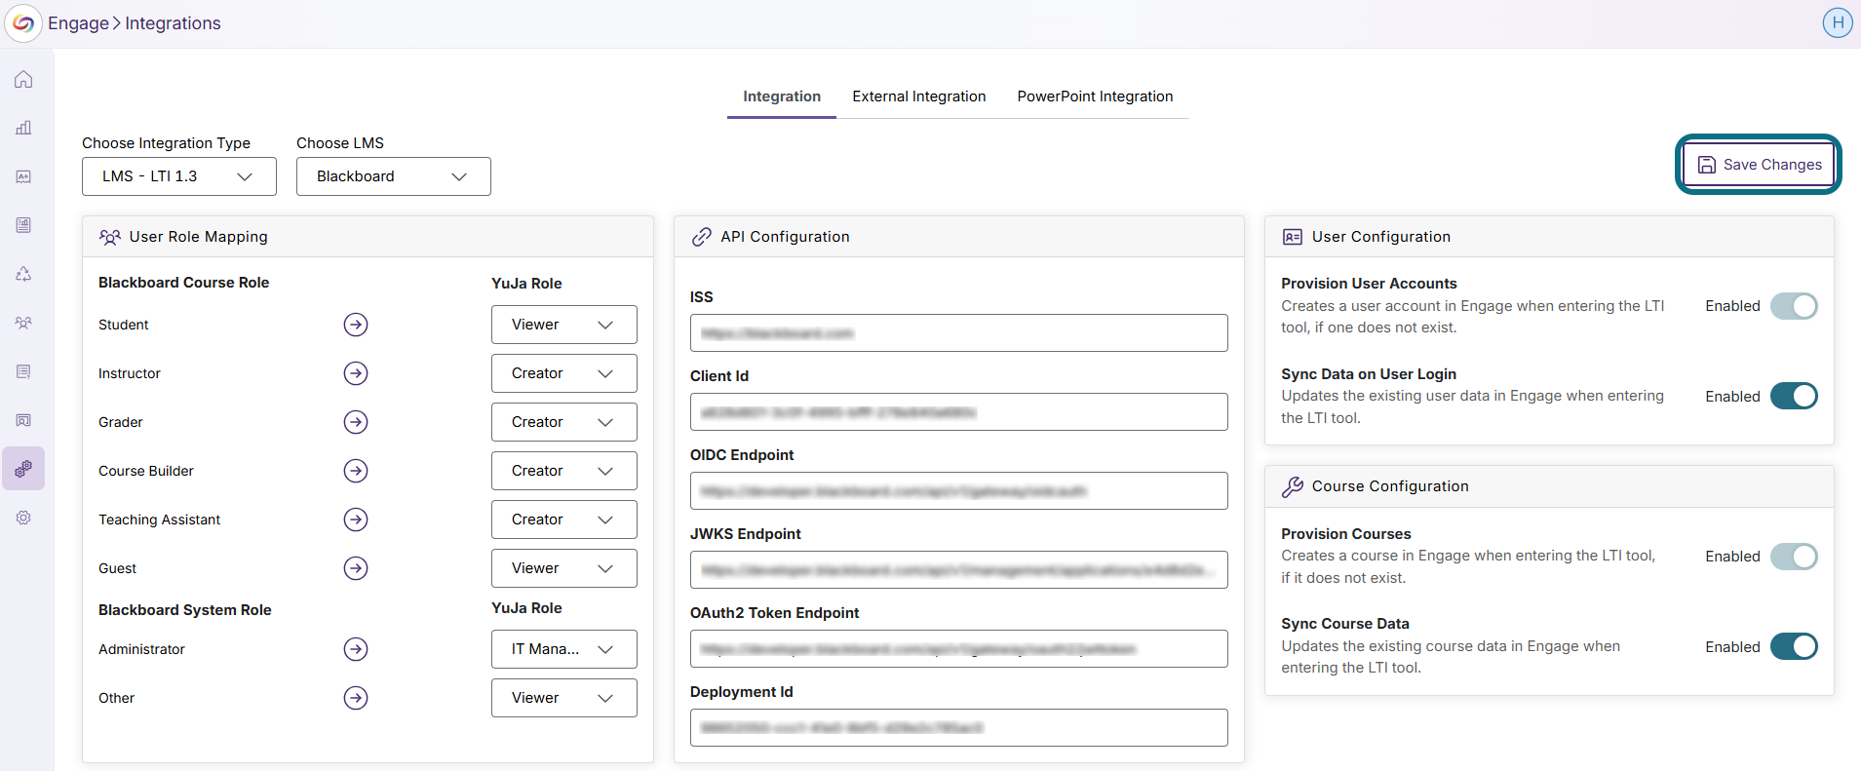This screenshot has width=1861, height=771.
Task: Click the arrow icon beside Administrator role
Action: [356, 649]
